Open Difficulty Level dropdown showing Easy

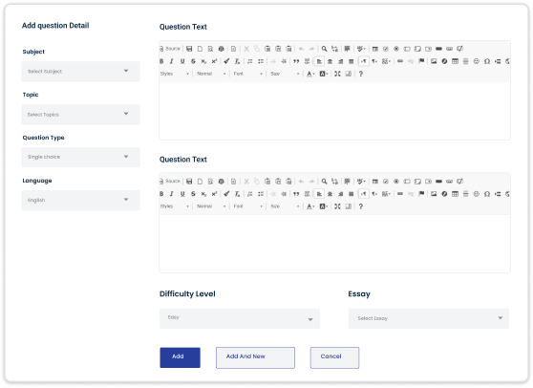(240, 318)
